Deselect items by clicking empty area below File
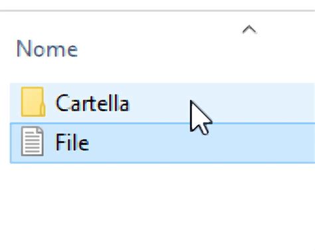This screenshot has width=315, height=250. 157,206
